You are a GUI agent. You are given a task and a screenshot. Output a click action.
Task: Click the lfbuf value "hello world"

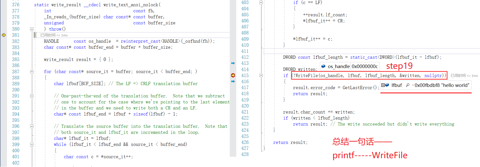[442, 85]
